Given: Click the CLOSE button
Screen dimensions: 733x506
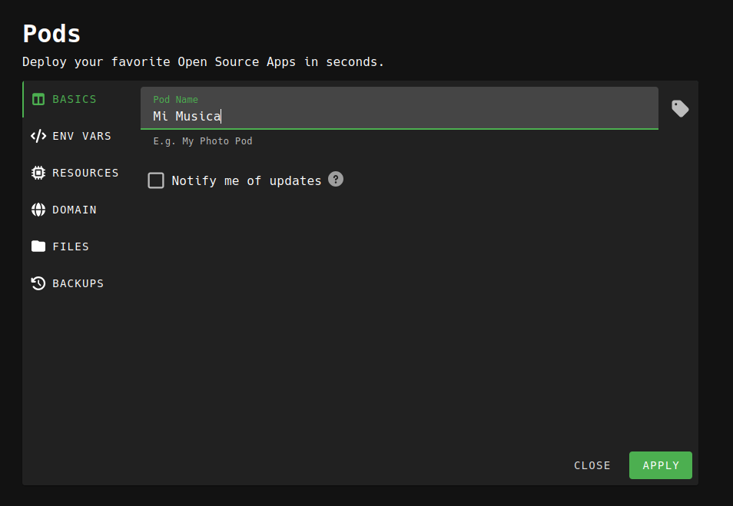Looking at the screenshot, I should (x=592, y=465).
